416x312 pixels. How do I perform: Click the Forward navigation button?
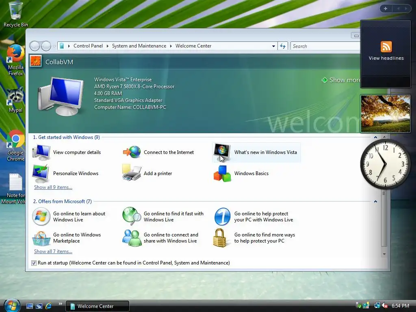tap(46, 46)
